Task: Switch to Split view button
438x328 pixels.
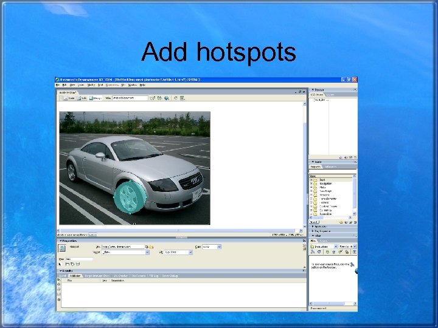Action: click(82, 98)
